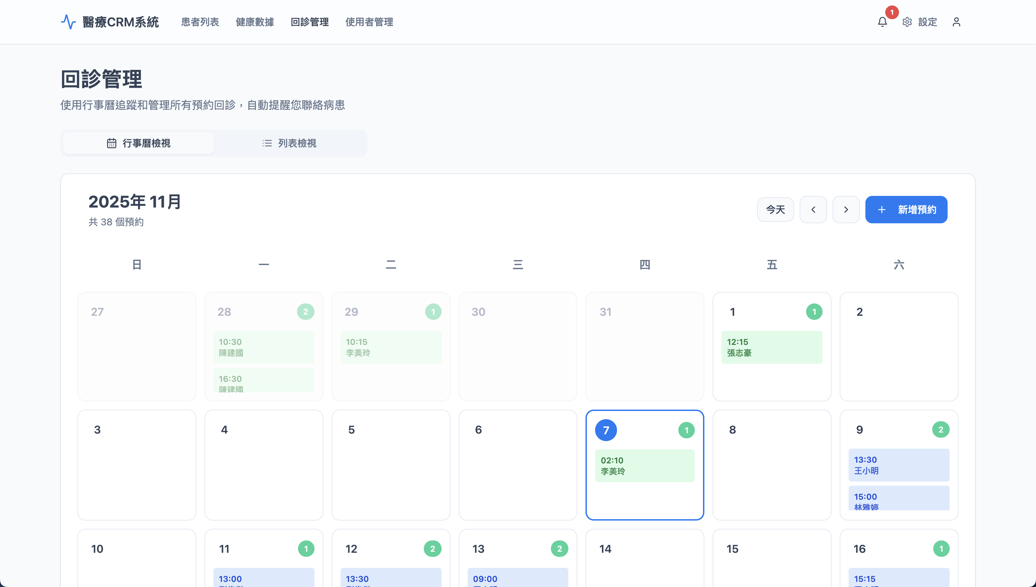Click list icon in 列表檢視 tab

[x=267, y=143]
